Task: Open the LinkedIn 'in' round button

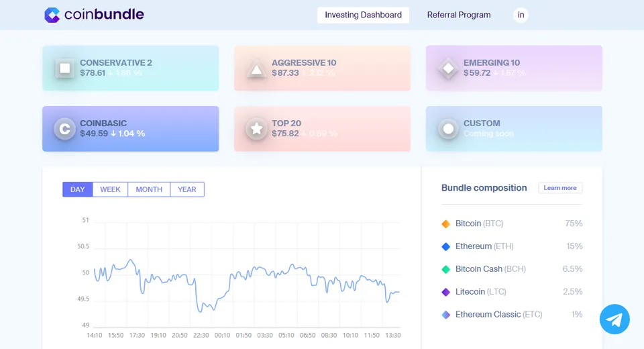Action: click(521, 15)
